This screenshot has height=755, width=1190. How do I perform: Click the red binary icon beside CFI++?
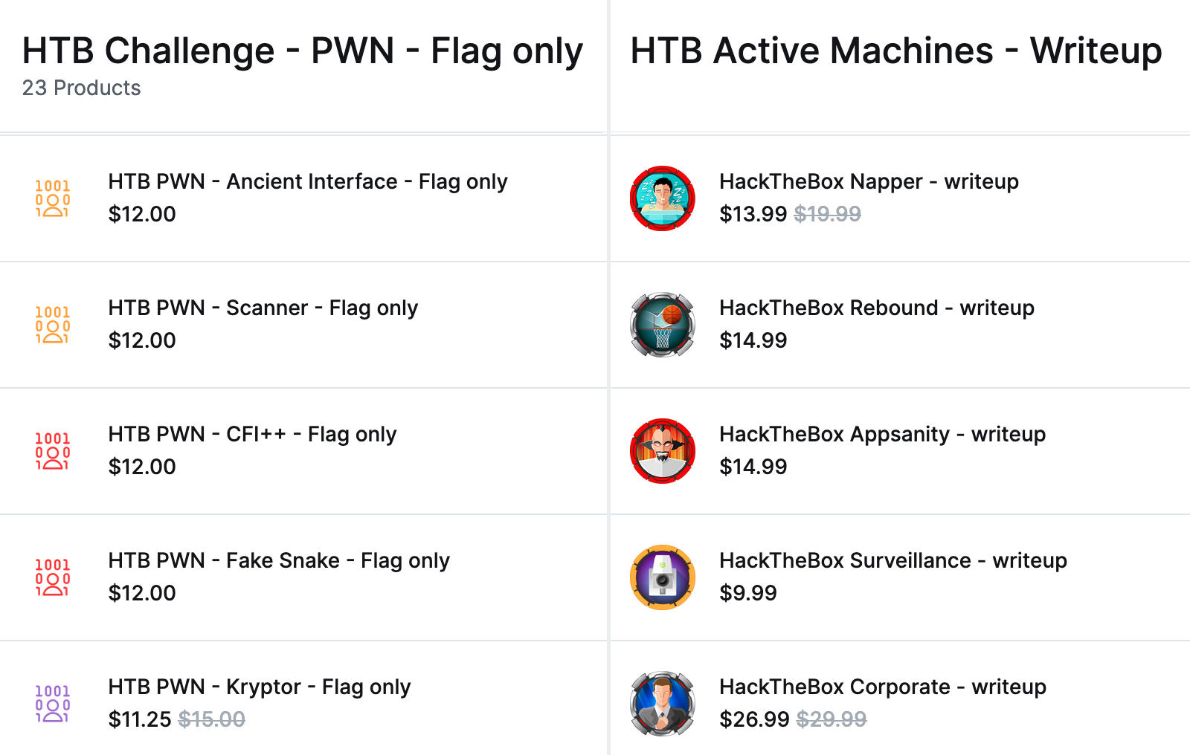(52, 451)
